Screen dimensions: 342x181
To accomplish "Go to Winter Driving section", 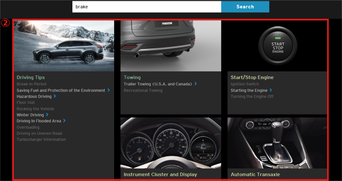I will (30, 115).
